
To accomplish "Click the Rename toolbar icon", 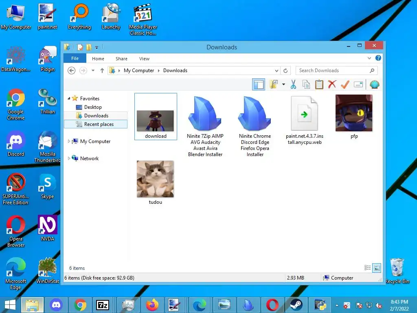I will [358, 85].
